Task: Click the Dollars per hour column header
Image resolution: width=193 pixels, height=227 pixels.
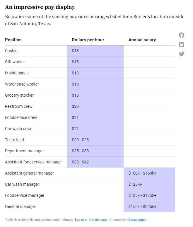Action: tap(88, 40)
